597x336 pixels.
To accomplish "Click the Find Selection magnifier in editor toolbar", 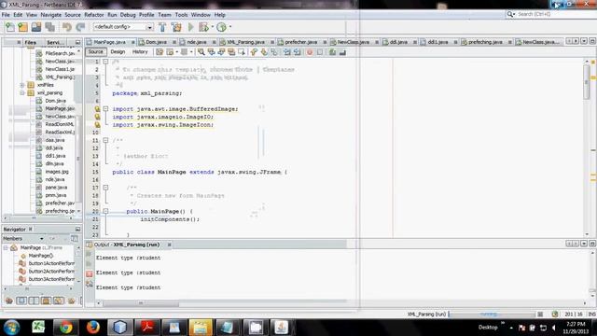I will click(x=201, y=52).
